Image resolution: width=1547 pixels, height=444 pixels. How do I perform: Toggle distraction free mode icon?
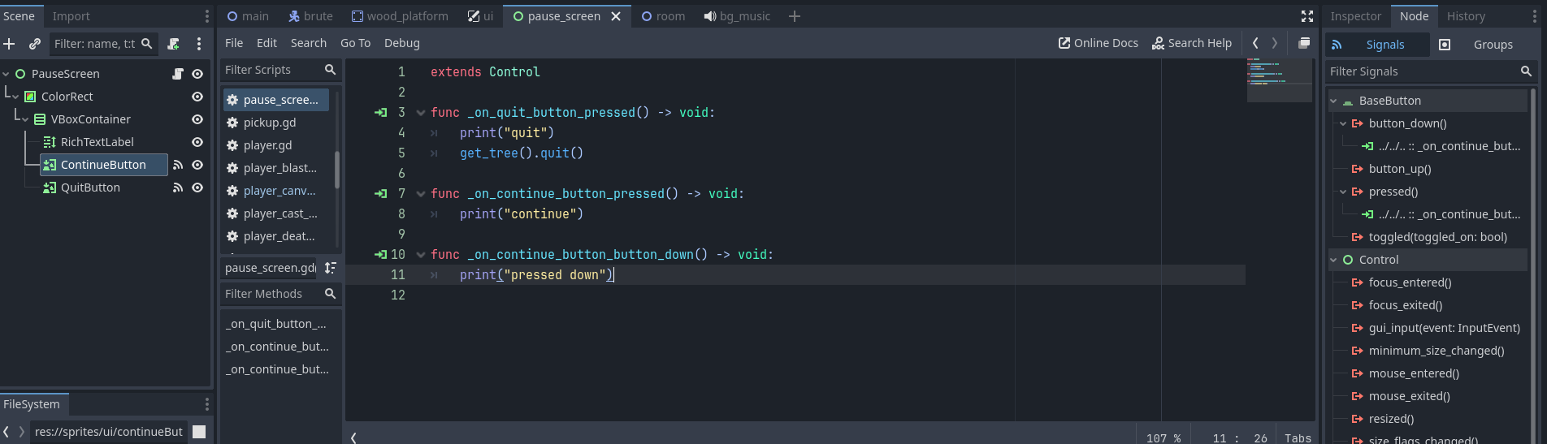(1307, 16)
